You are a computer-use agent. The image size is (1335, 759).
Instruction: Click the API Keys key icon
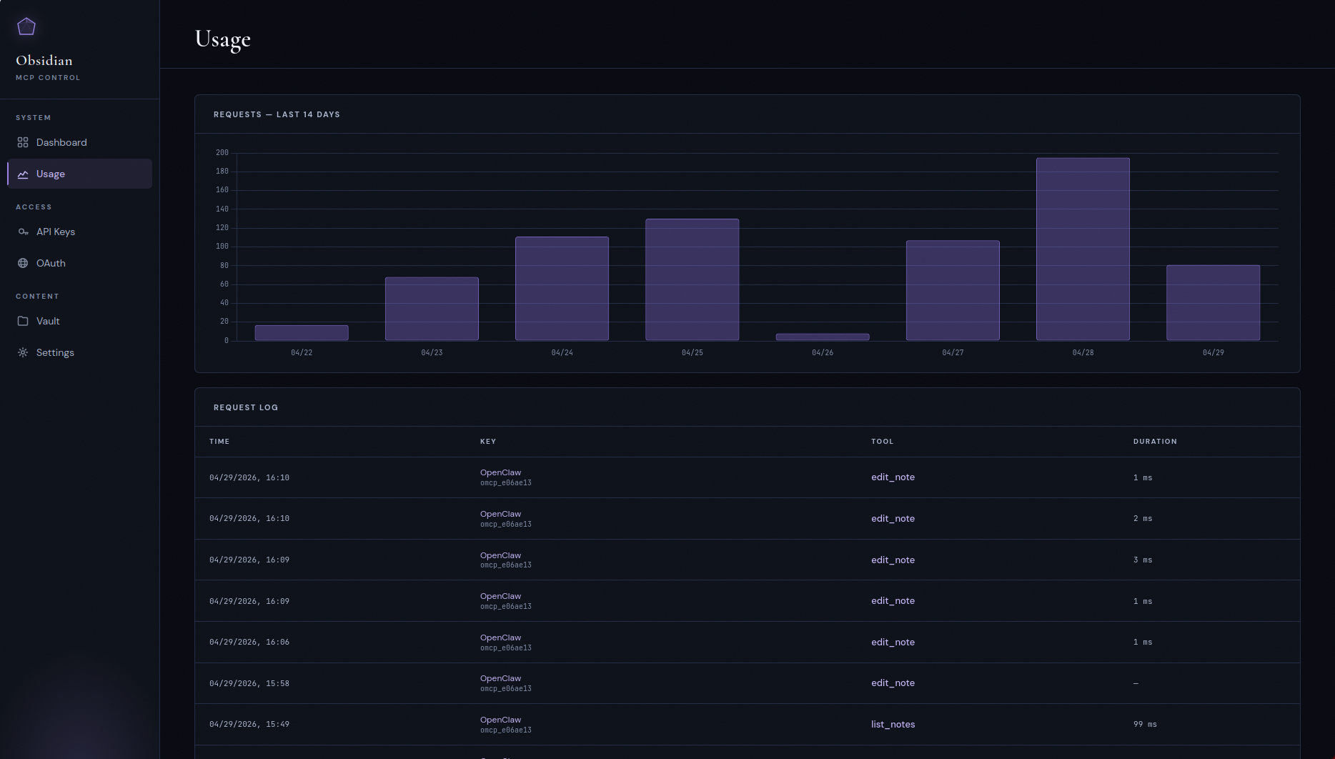coord(23,232)
